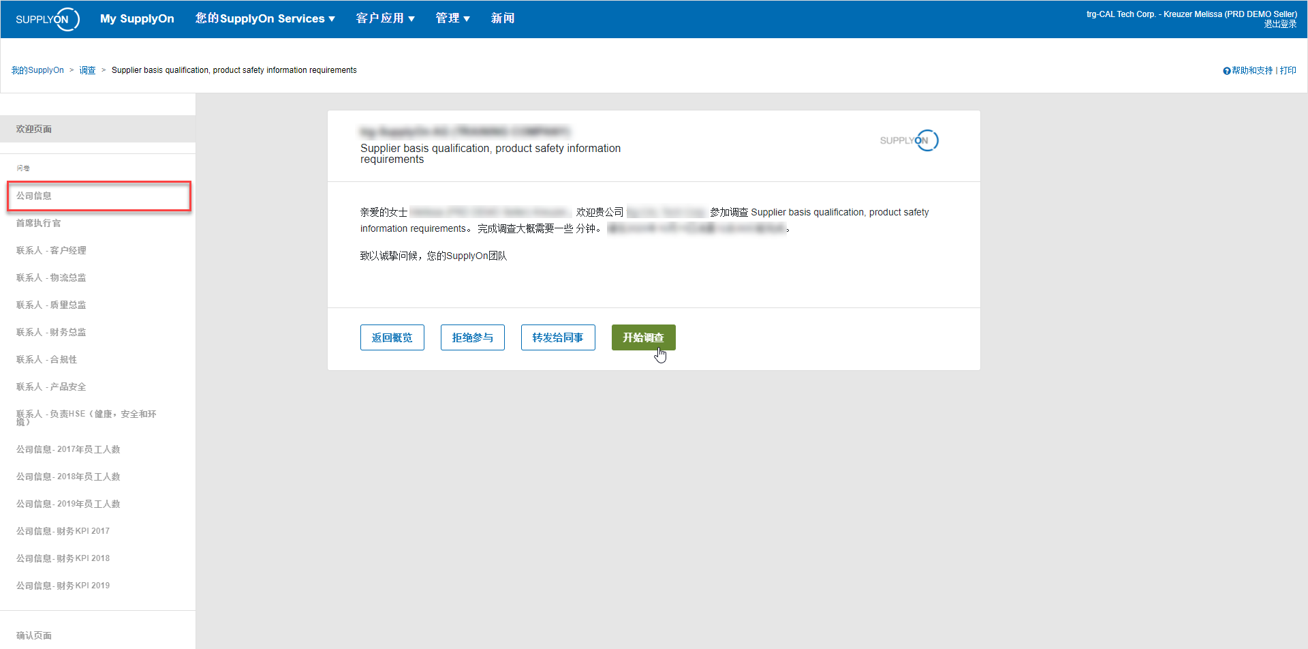The height and width of the screenshot is (649, 1308).
Task: Click the SupplyOn logo in the top bar
Action: 47,19
